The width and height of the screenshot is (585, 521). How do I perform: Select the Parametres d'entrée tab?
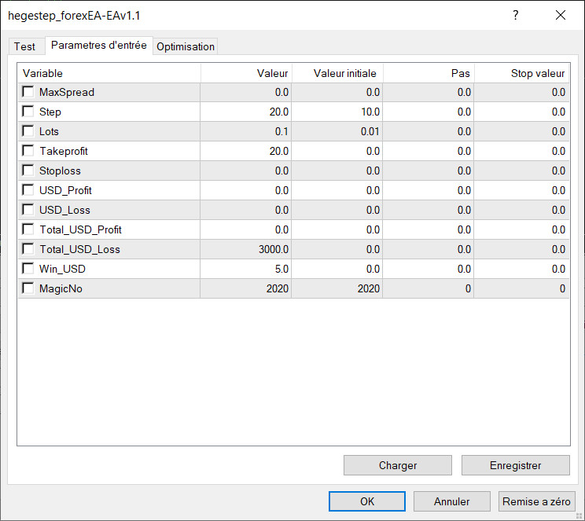point(99,46)
